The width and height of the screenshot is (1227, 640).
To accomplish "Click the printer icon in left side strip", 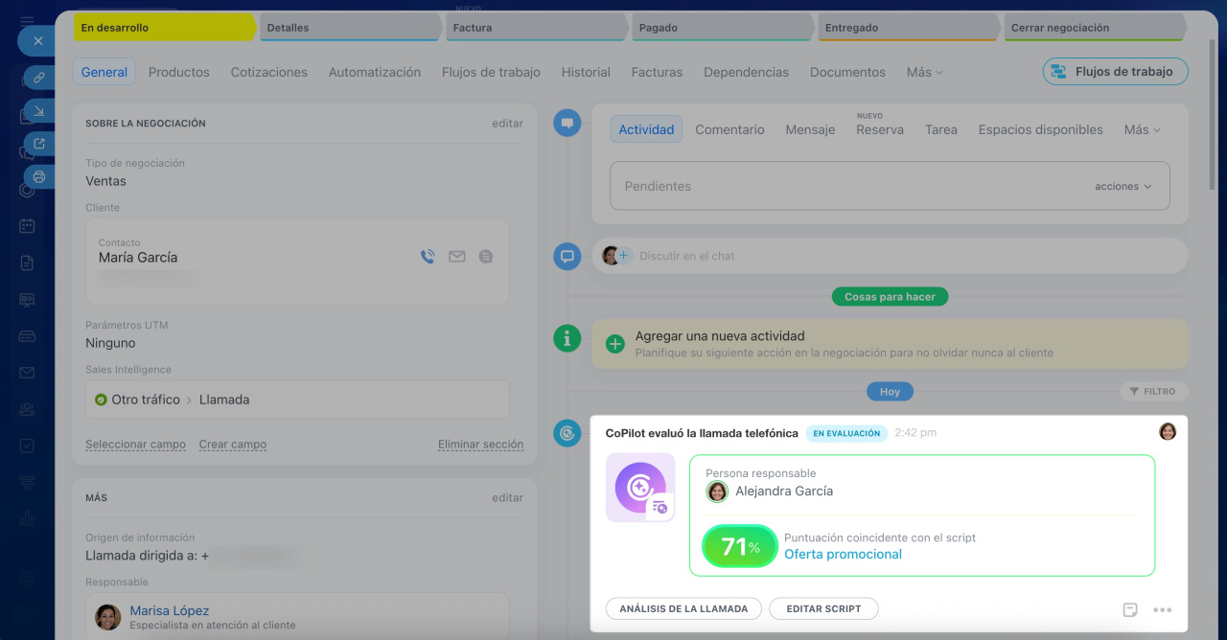I will point(39,176).
